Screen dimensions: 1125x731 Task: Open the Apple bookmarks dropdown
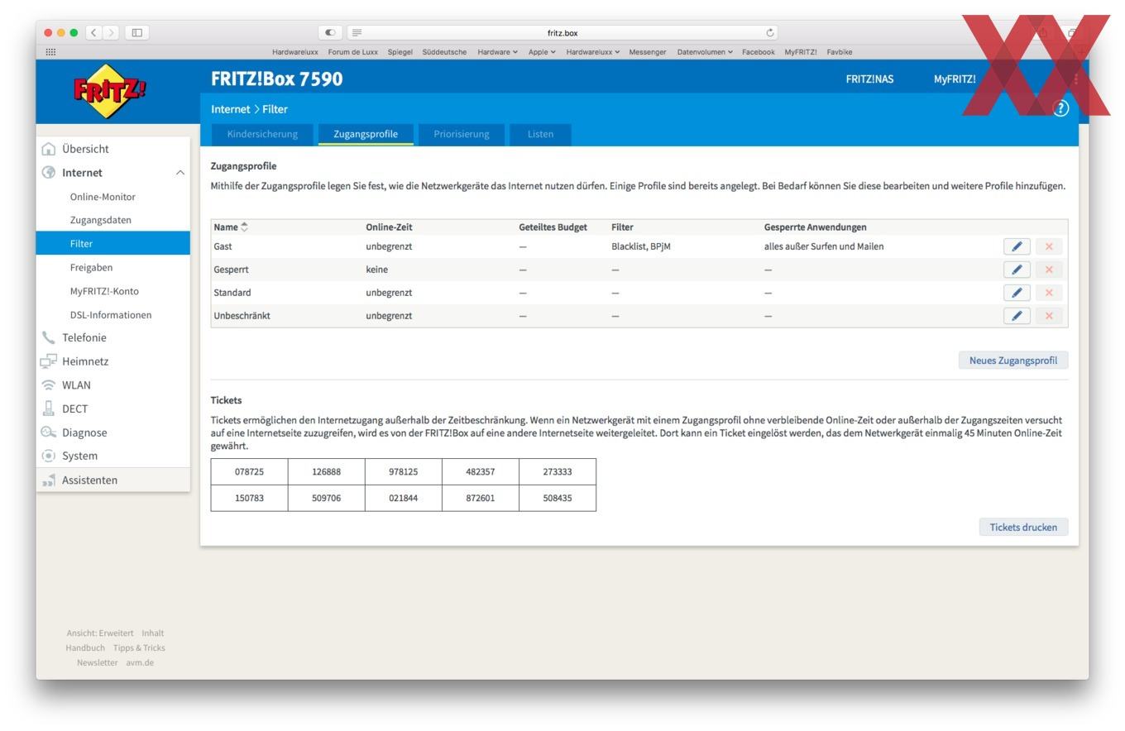(542, 52)
